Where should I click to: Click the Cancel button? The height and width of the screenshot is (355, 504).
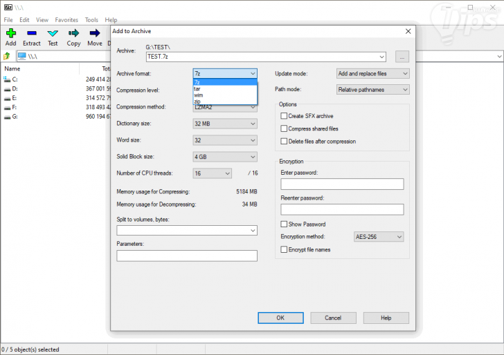[333, 318]
